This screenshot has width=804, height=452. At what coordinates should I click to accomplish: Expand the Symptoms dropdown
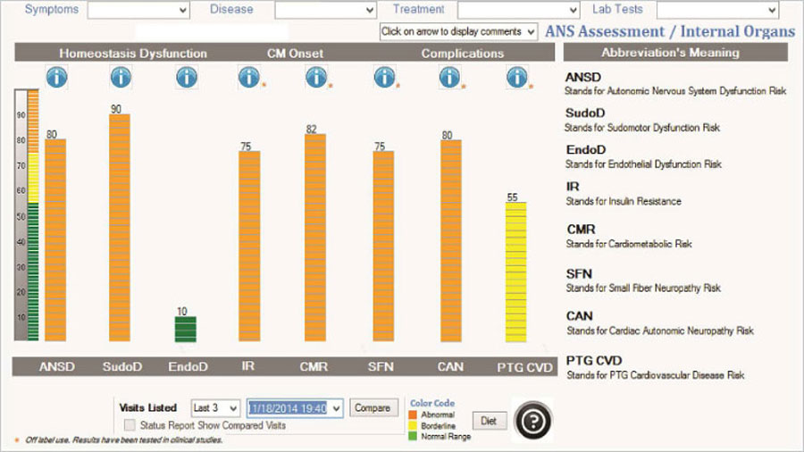pos(138,10)
